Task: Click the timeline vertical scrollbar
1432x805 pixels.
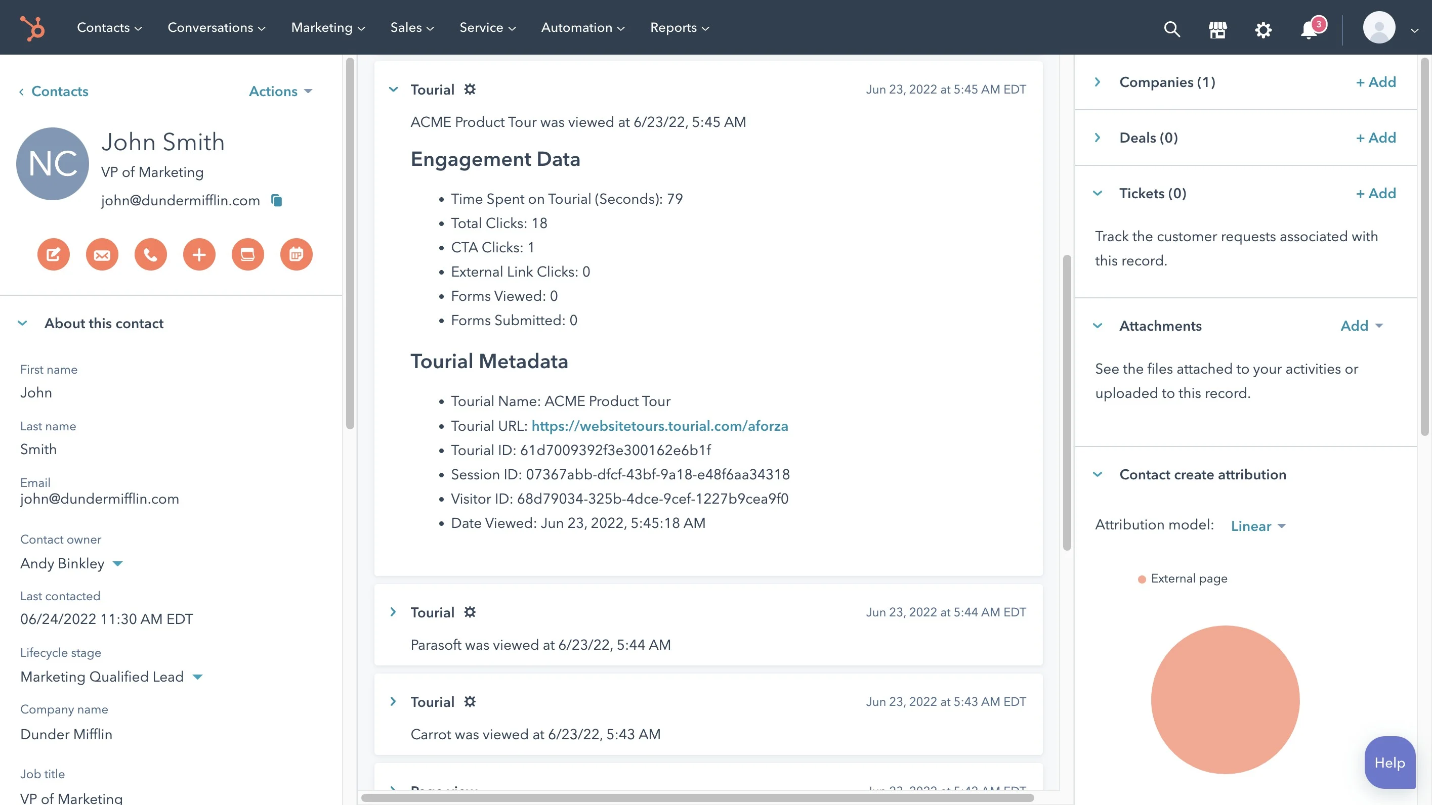Action: [x=1067, y=403]
